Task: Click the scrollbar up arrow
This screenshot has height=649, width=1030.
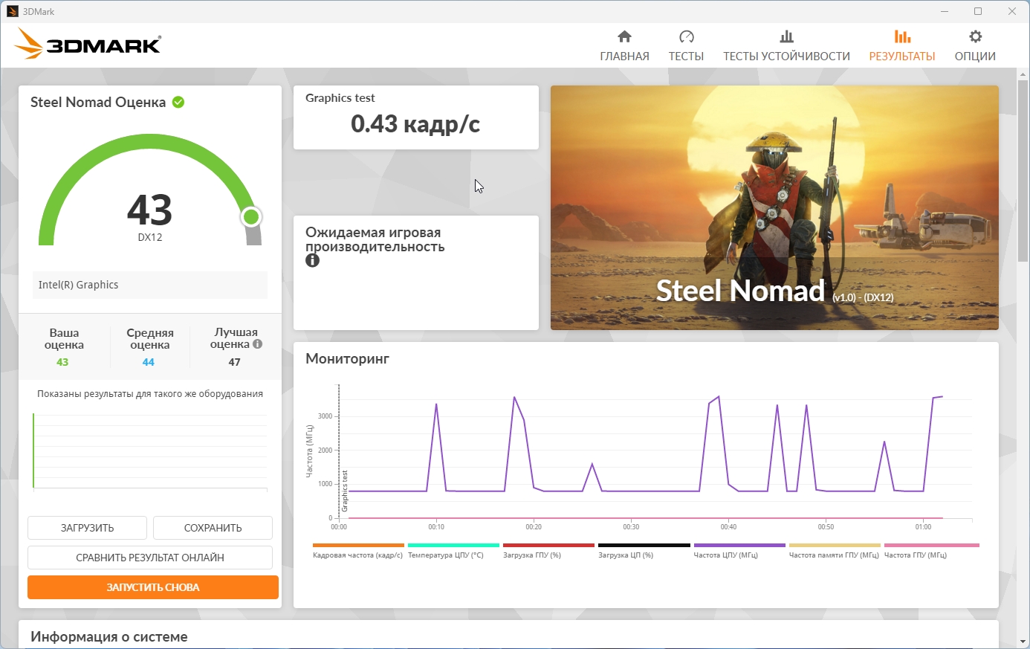Action: (x=1023, y=74)
